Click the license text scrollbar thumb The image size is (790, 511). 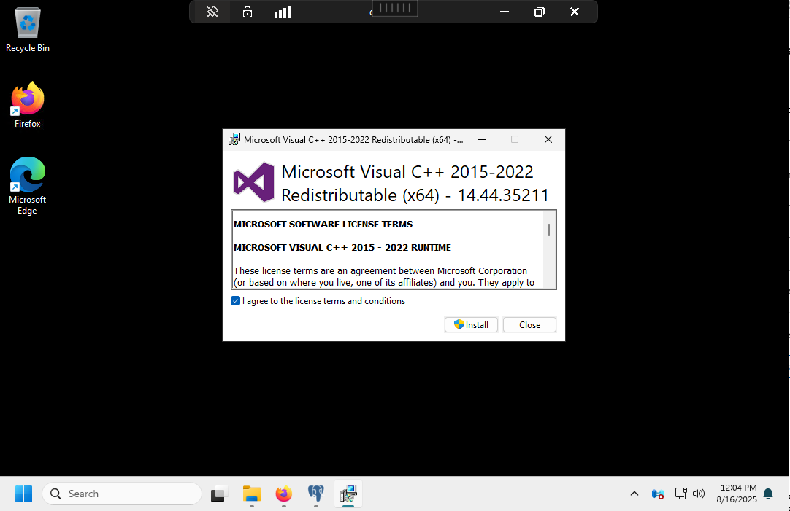coord(548,230)
